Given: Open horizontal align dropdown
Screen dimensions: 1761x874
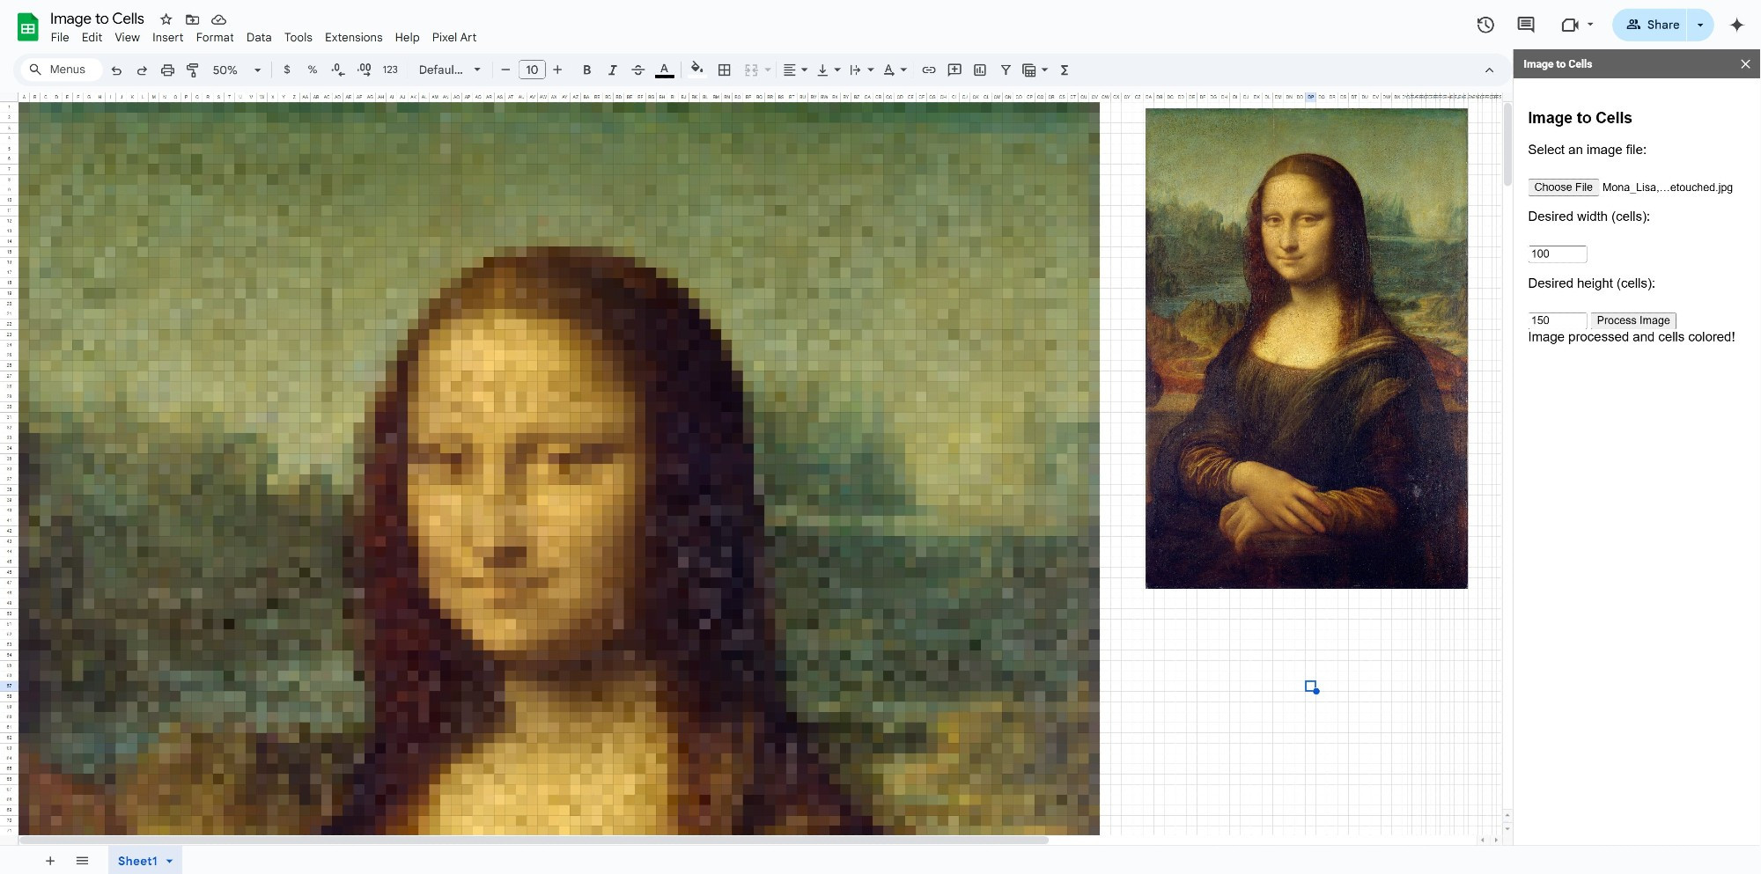Looking at the screenshot, I should coord(795,70).
